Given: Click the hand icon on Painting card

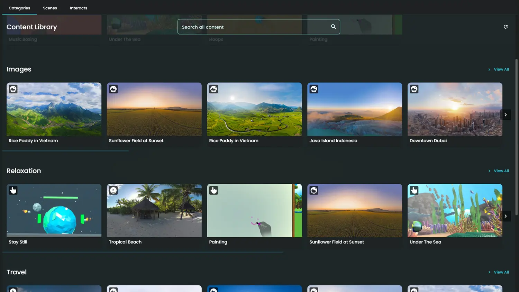Looking at the screenshot, I should 213,190.
